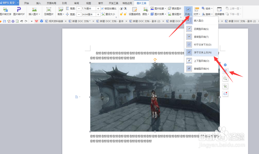Decrease width with the minus button

click(x=79, y=15)
